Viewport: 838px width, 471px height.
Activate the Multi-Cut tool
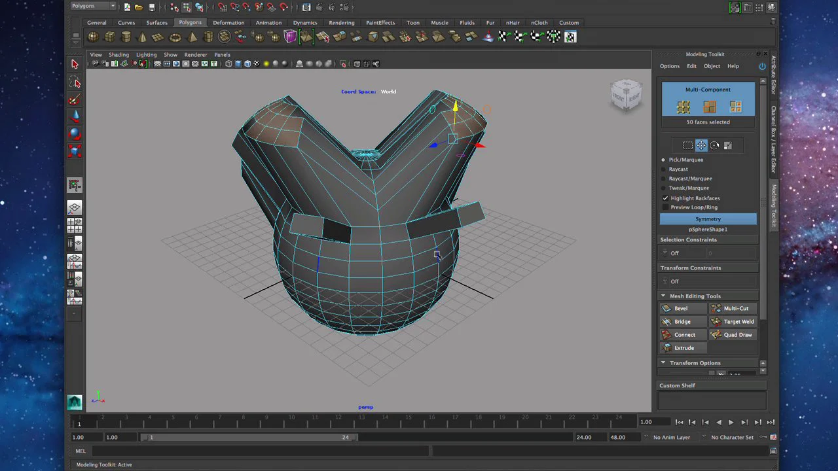733,308
